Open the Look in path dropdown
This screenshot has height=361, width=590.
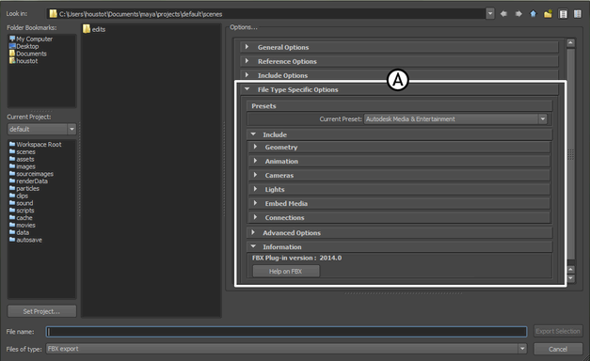click(x=490, y=14)
